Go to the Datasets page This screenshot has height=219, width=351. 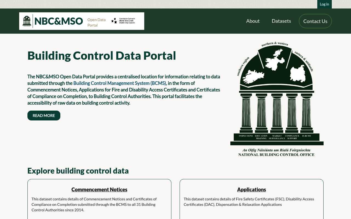coord(281,21)
